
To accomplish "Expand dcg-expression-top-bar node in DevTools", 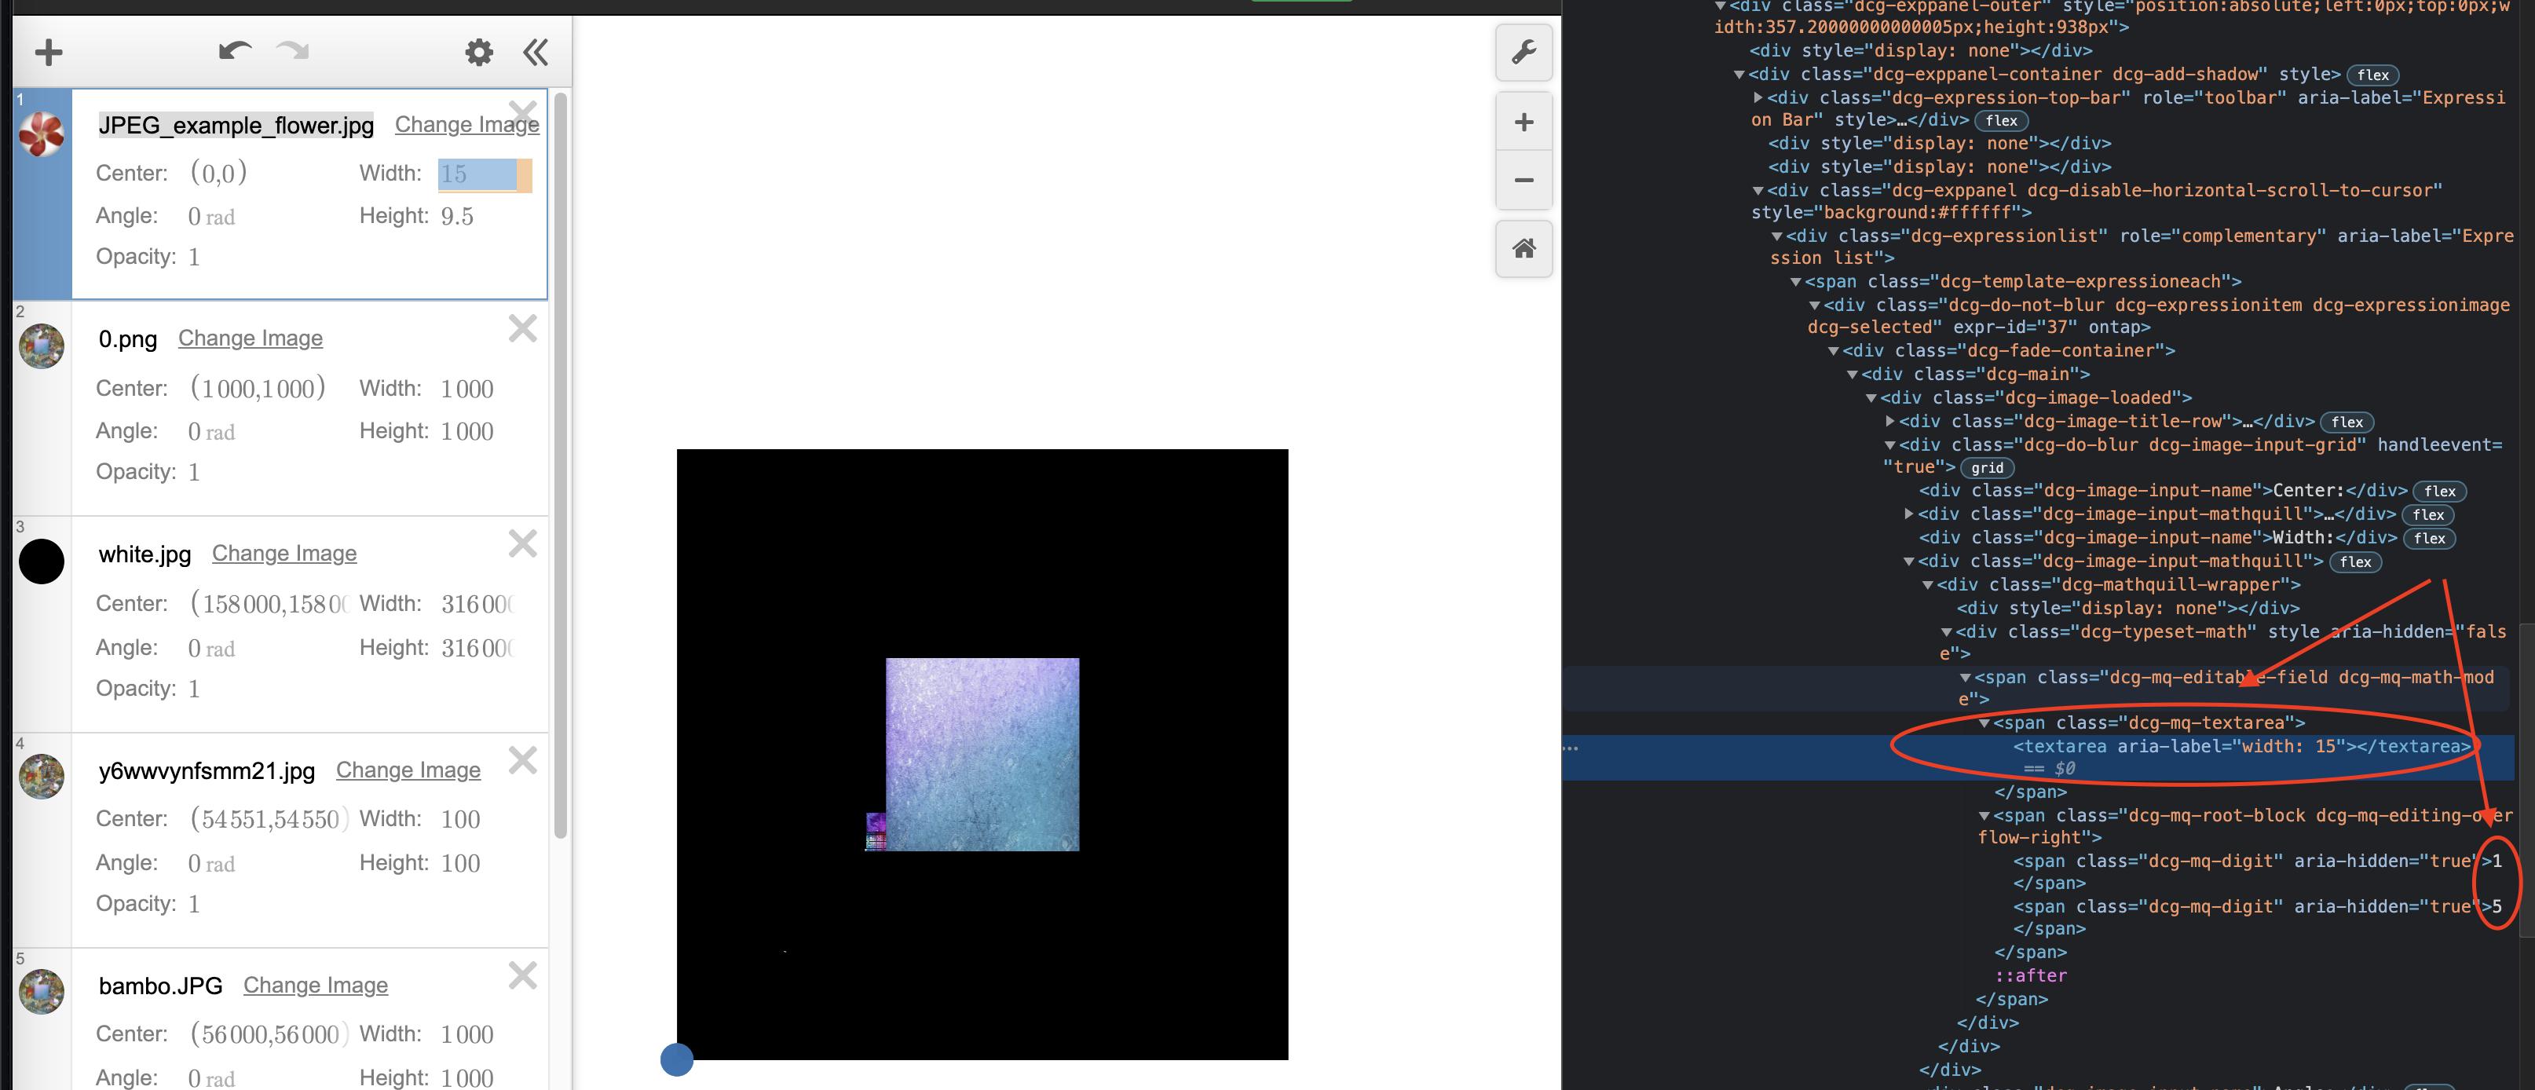I will point(1758,97).
